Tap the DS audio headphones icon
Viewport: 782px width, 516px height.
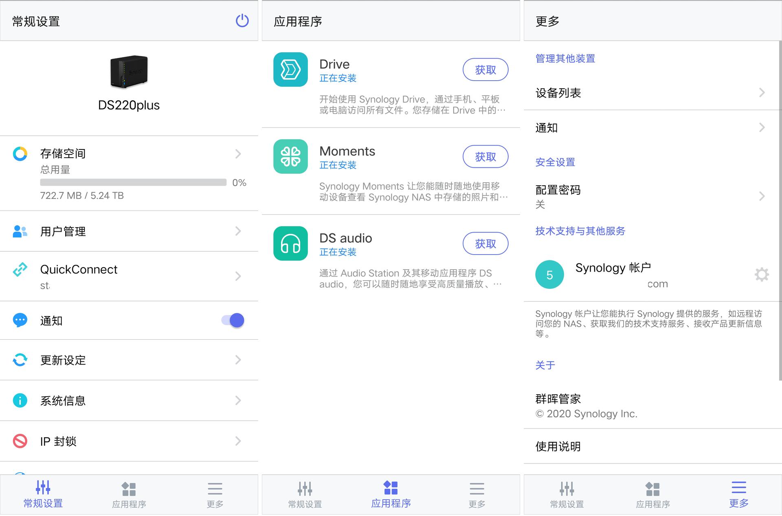click(290, 243)
